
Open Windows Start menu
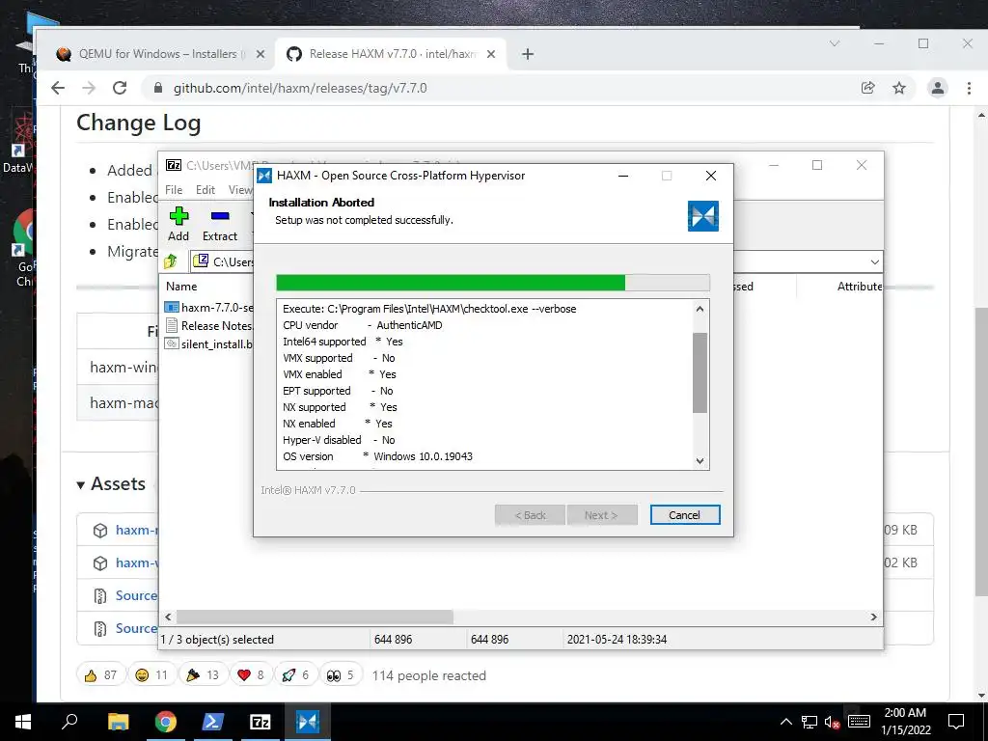[23, 722]
